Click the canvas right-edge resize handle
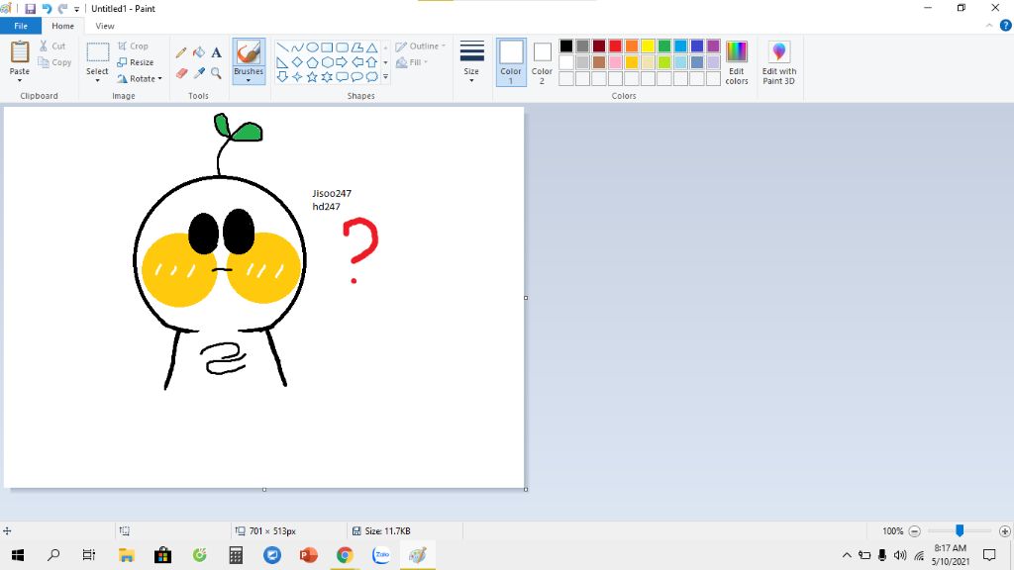This screenshot has width=1014, height=570. pos(526,298)
